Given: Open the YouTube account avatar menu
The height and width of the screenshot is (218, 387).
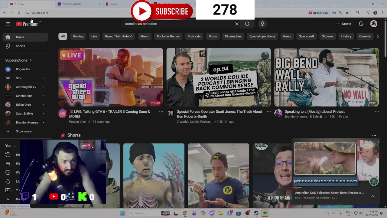Looking at the screenshot, I should (x=374, y=24).
